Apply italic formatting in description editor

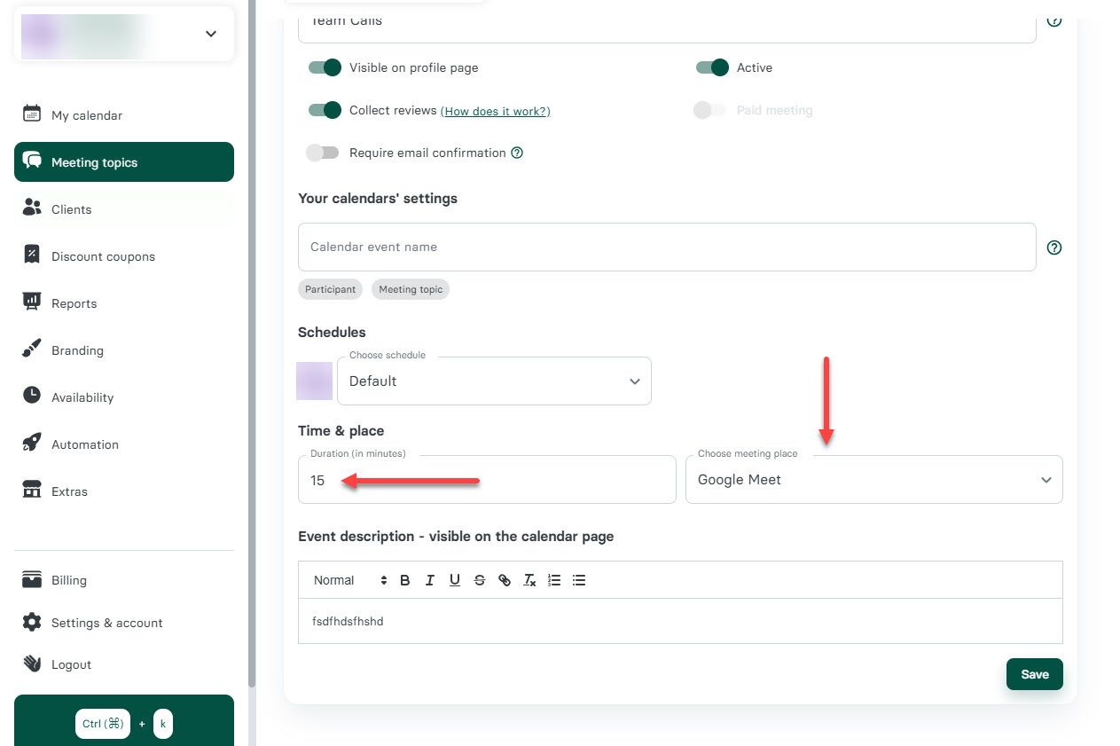click(x=430, y=580)
